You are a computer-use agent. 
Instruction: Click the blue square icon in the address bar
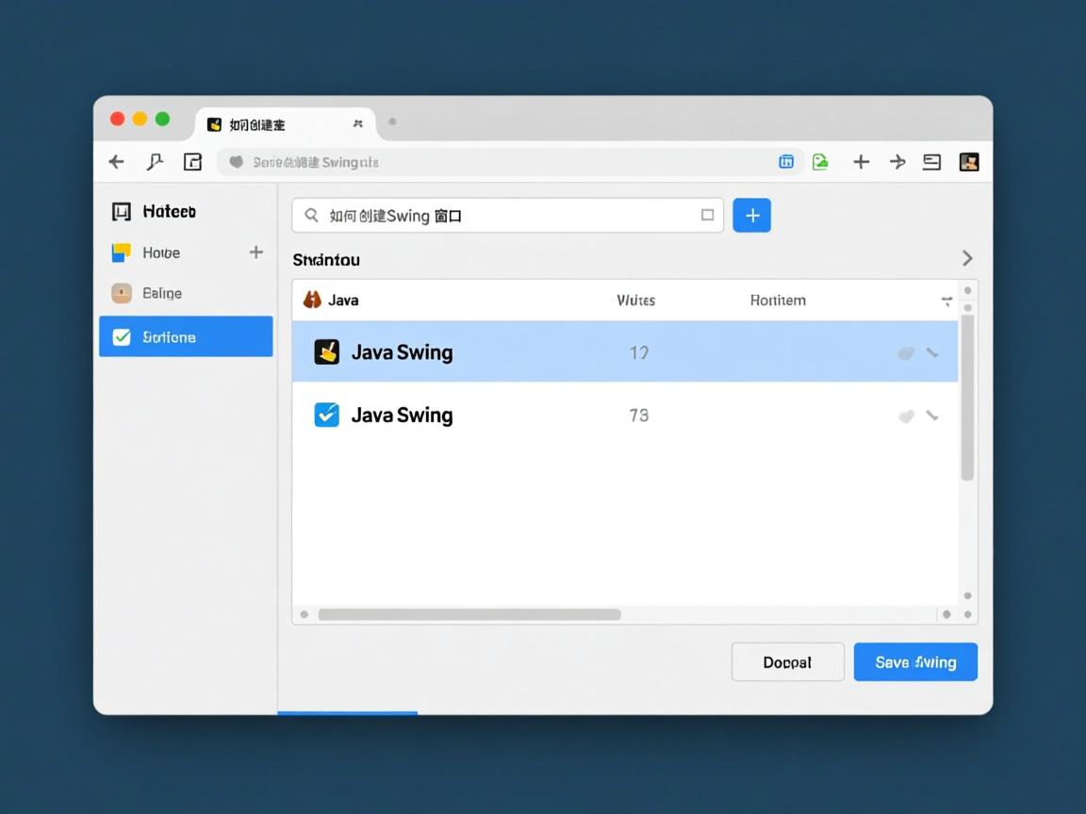(786, 161)
